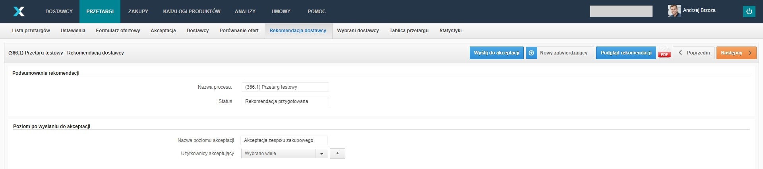Viewport: 763px width, 169px height.
Task: Open the Wybrano wiele combo box
Action: coord(279,153)
